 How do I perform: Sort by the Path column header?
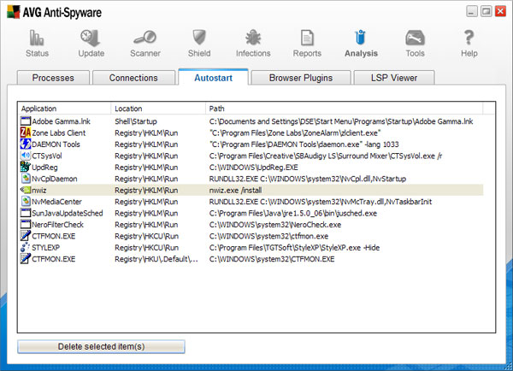(344, 109)
